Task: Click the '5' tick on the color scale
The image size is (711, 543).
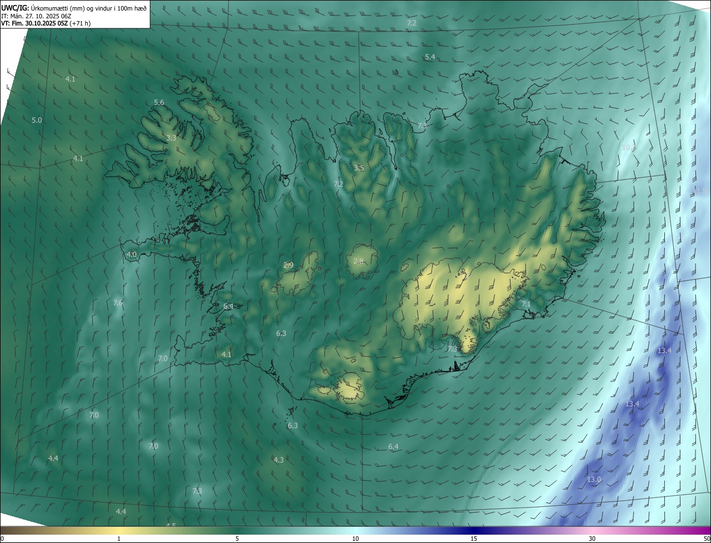Action: 237,539
